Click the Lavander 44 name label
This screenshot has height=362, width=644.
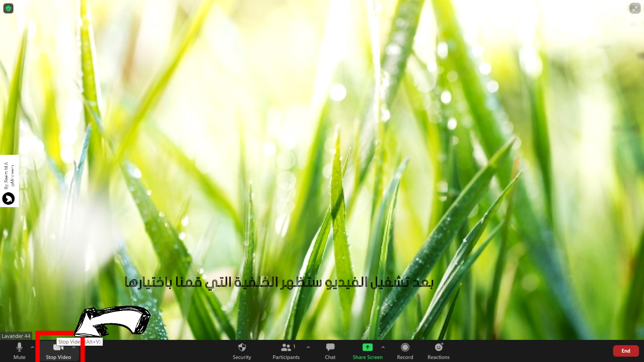point(16,336)
